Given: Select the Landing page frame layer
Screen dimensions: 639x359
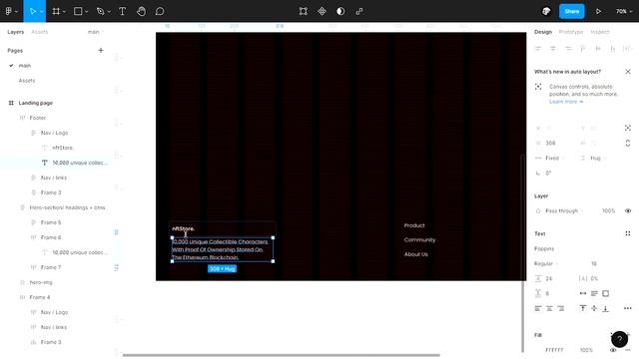Looking at the screenshot, I should tap(36, 103).
